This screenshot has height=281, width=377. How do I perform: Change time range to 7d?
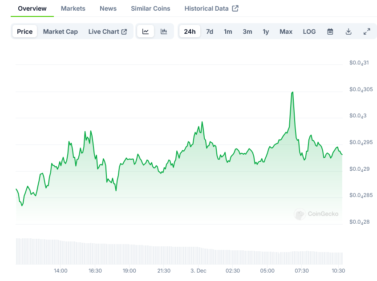point(210,32)
